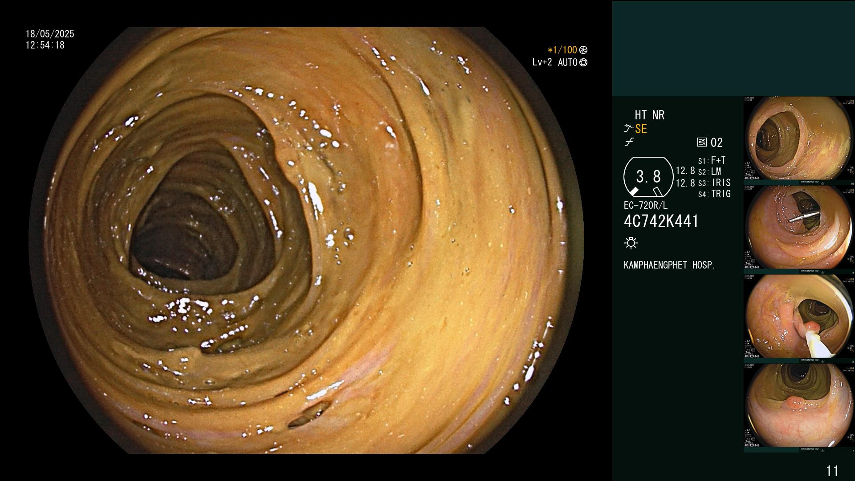Click the orange *1/100 shutter value
Viewport: 855px width, 481px height.
click(x=562, y=50)
